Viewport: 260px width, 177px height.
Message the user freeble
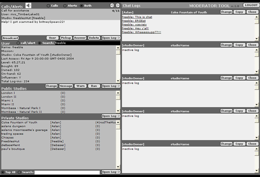tap(66, 86)
